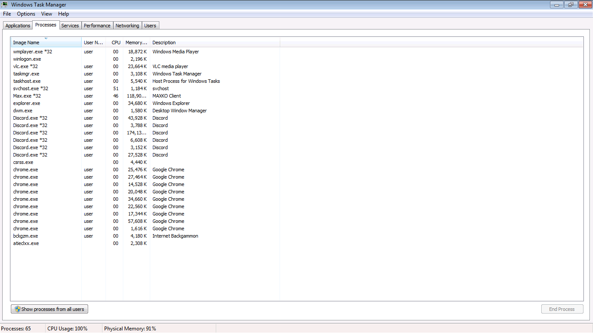Click memory value 23,664 K for vlc.exe
The image size is (593, 333).
[137, 66]
